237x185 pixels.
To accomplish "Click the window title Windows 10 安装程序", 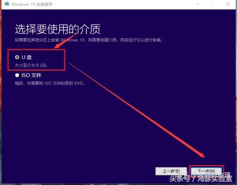I will tap(32, 4).
